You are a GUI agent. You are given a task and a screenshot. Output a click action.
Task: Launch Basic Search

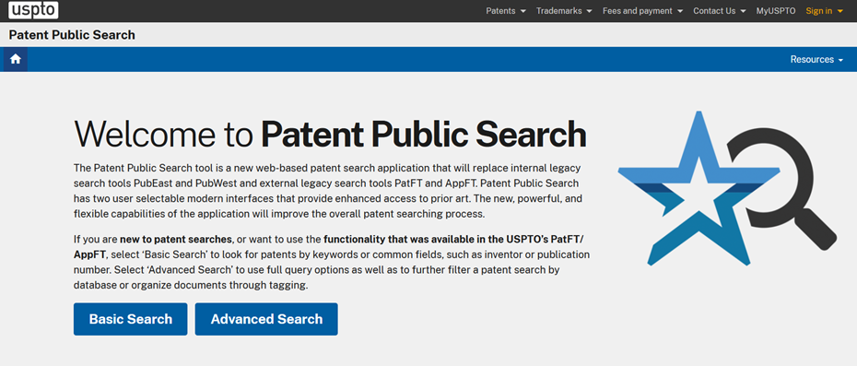[x=131, y=319]
